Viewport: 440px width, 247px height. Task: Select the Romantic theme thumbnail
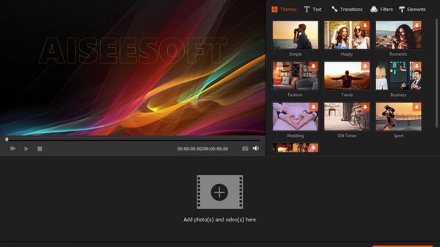point(398,35)
